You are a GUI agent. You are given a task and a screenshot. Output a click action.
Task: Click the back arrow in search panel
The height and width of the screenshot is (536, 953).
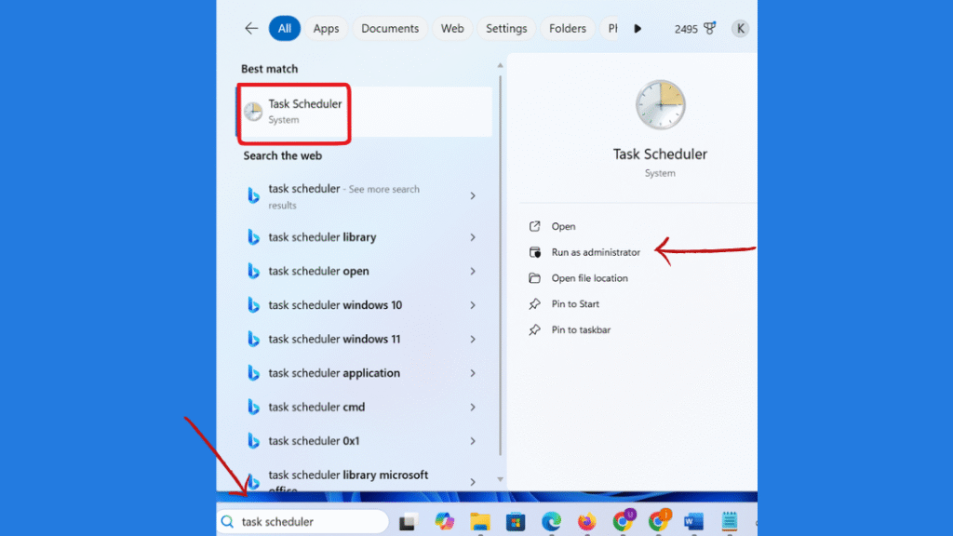[251, 29]
